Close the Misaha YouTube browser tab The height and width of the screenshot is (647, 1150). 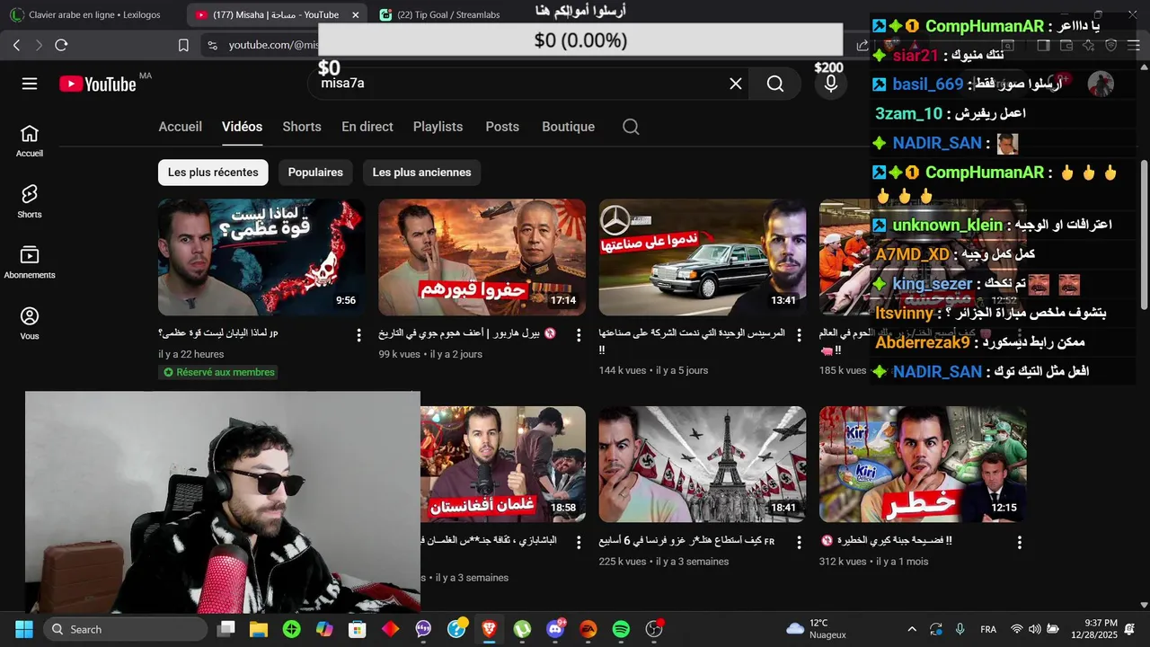[x=355, y=15]
